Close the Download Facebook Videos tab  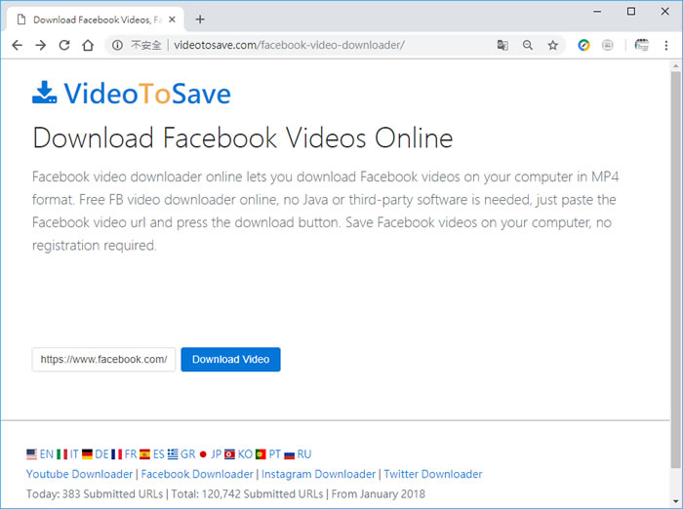tap(172, 20)
